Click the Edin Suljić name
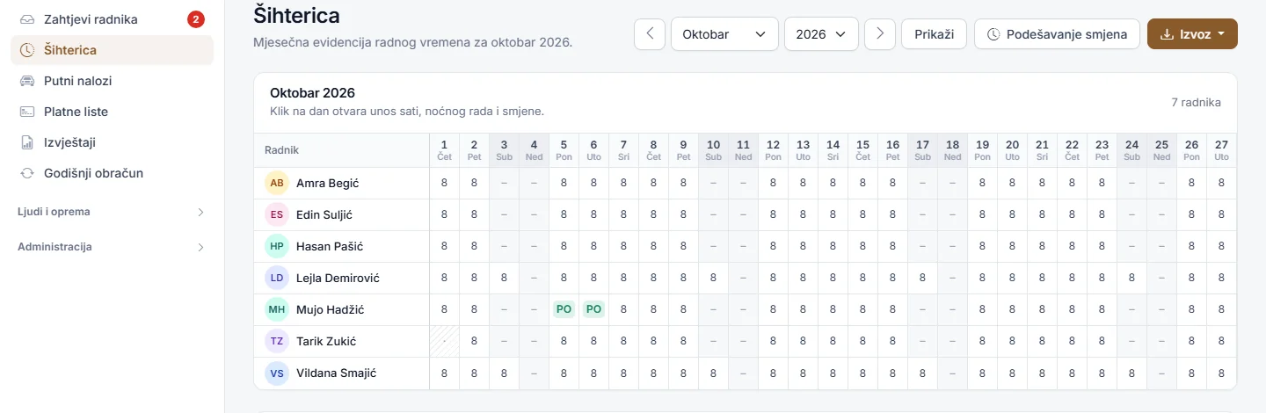 pyautogui.click(x=324, y=215)
